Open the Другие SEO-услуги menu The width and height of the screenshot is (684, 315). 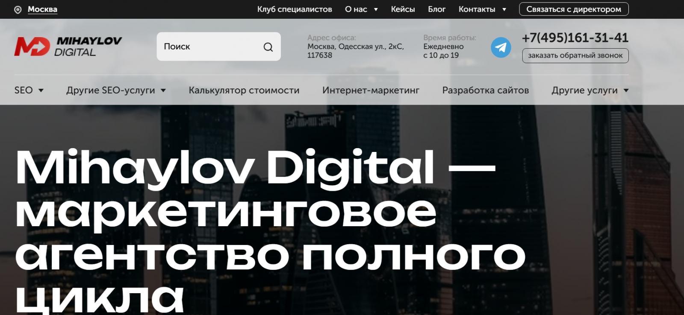point(111,90)
